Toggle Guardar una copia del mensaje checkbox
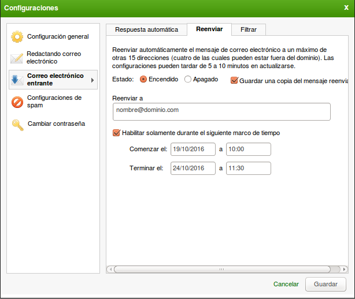The height and width of the screenshot is (299, 355). point(234,80)
